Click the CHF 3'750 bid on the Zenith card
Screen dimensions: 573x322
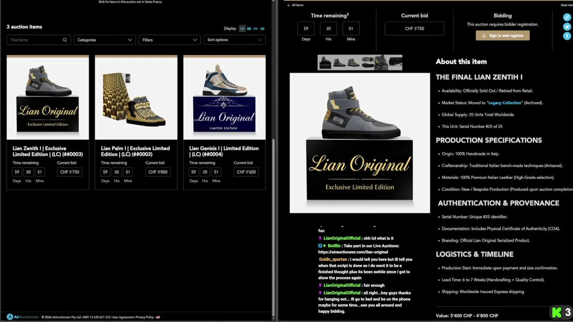point(69,172)
